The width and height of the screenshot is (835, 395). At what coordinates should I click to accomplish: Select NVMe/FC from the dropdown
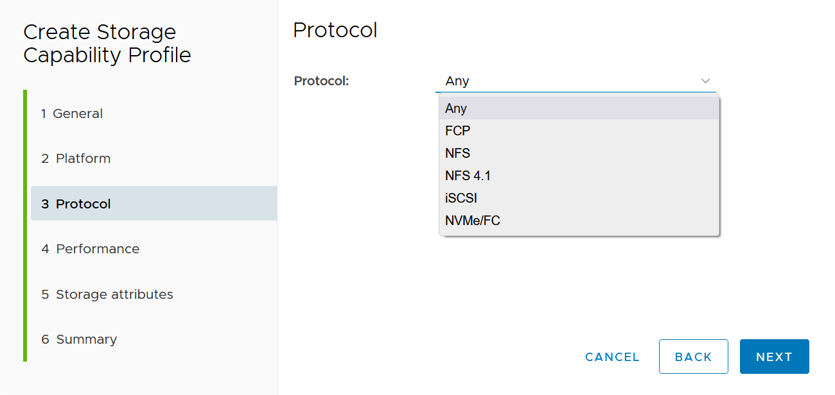pos(473,221)
